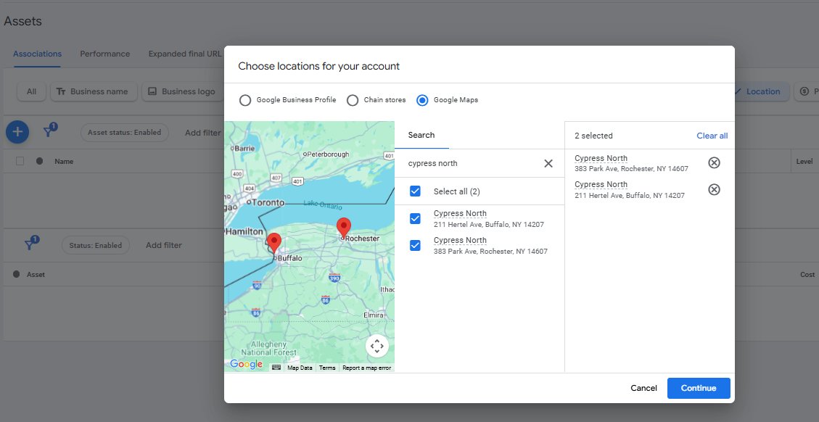Select the Chain stores radio button
Screen dimensions: 819x422
point(353,100)
